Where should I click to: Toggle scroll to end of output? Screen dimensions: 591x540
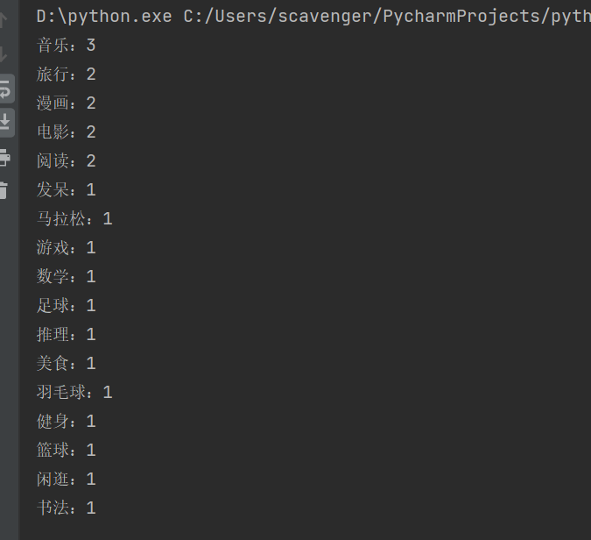tap(5, 121)
